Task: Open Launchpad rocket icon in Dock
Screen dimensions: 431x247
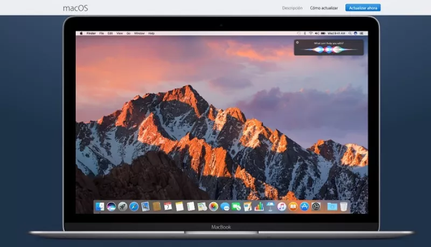Action: pyautogui.click(x=123, y=207)
